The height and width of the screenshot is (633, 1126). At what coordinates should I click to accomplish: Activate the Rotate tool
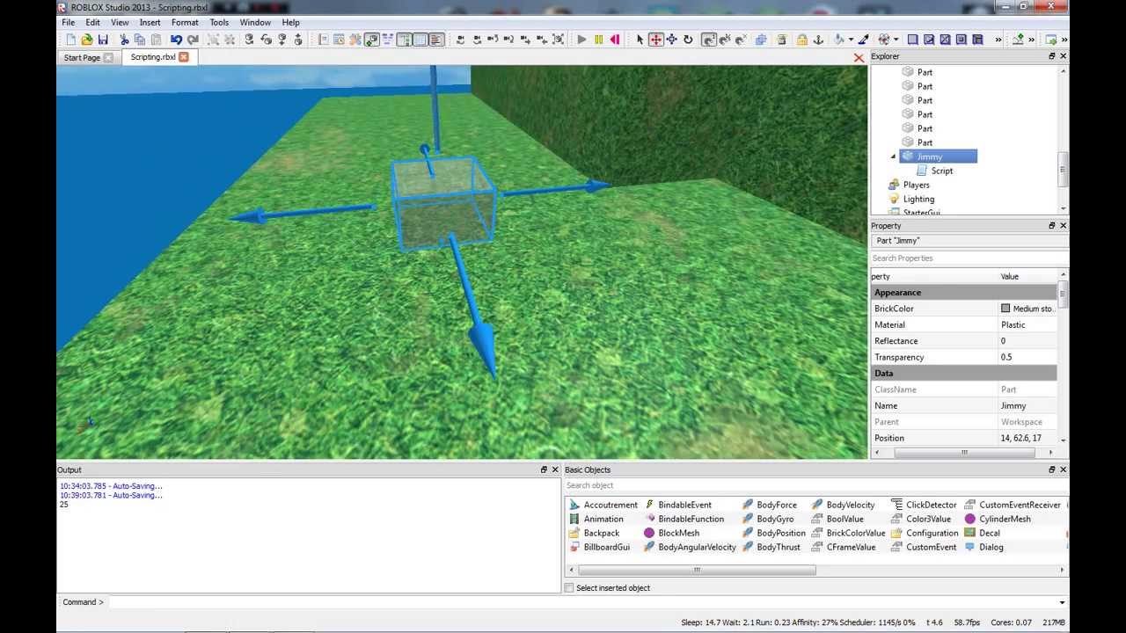pyautogui.click(x=688, y=40)
